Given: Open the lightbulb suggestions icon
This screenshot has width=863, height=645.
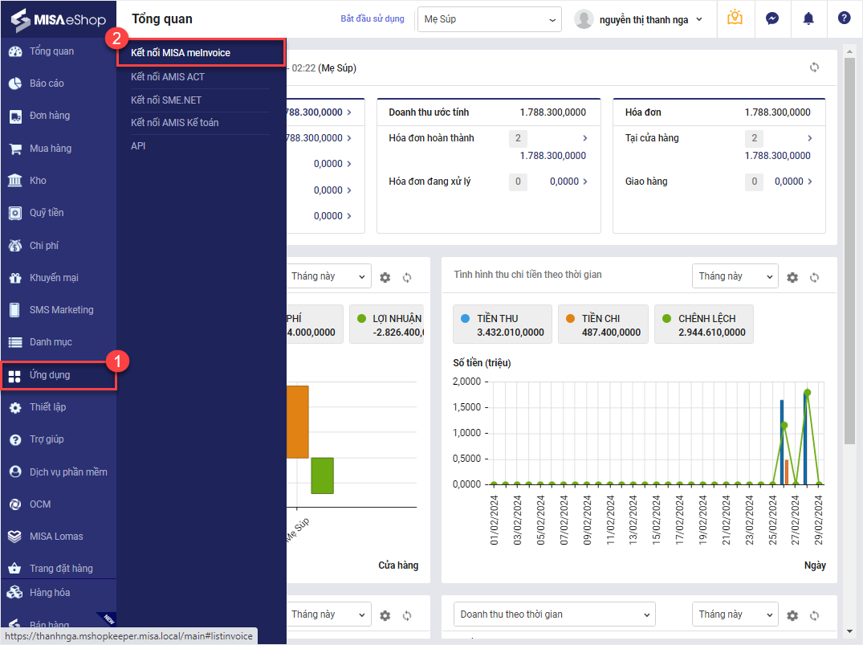Looking at the screenshot, I should [x=735, y=18].
